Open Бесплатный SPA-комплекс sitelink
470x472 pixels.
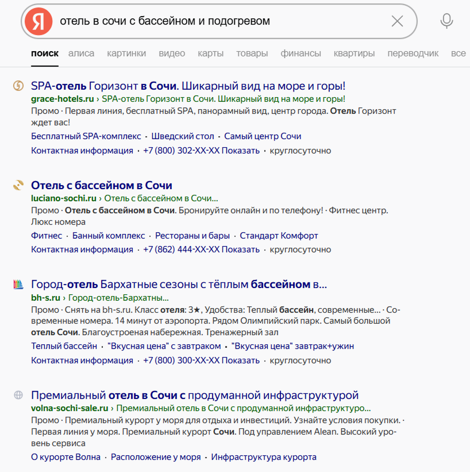click(86, 136)
